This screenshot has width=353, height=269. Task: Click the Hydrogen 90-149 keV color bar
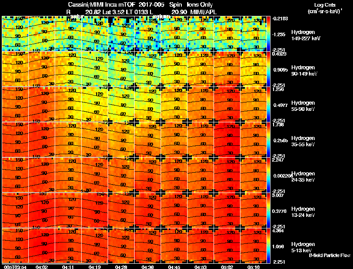tap(268, 69)
